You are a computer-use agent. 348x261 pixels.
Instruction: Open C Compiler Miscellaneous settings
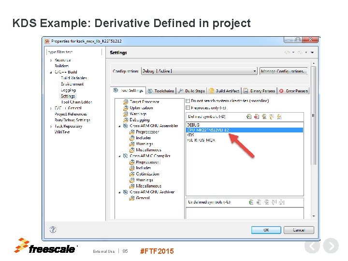pyautogui.click(x=145, y=186)
